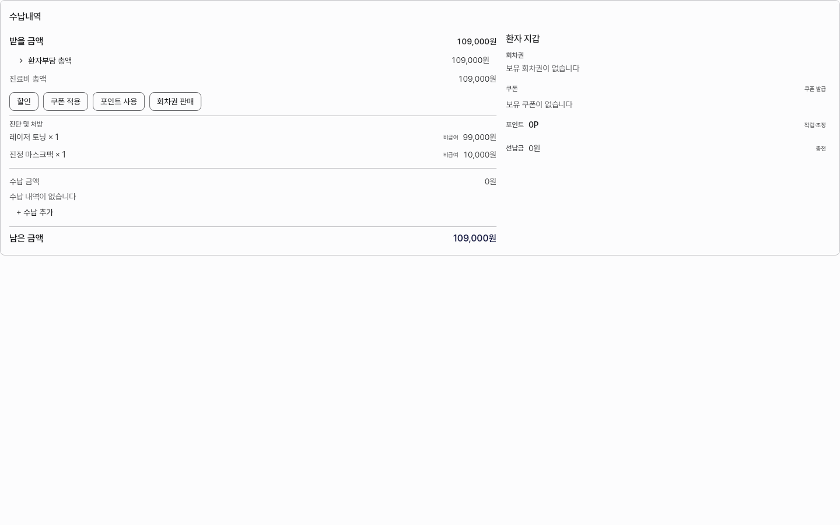Click 보유 쿠폰이 없습니다 text
Image resolution: width=840 pixels, height=525 pixels.
coord(539,104)
